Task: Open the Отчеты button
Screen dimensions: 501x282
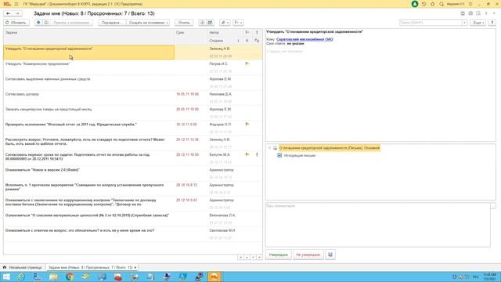Action: [184, 23]
